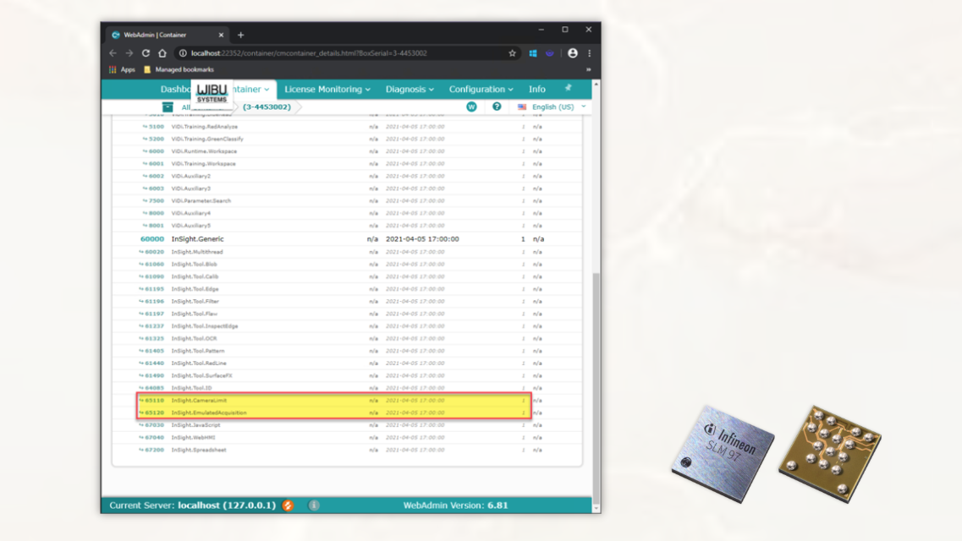Click the grey info icon in the status bar
The height and width of the screenshot is (541, 962).
(x=314, y=505)
